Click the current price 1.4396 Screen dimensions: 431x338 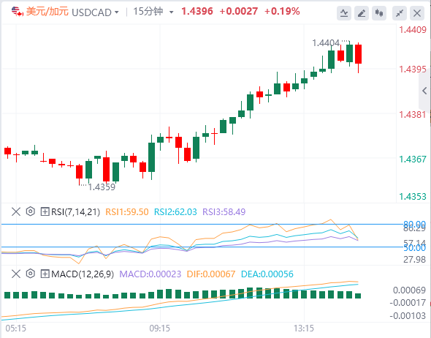coord(197,11)
